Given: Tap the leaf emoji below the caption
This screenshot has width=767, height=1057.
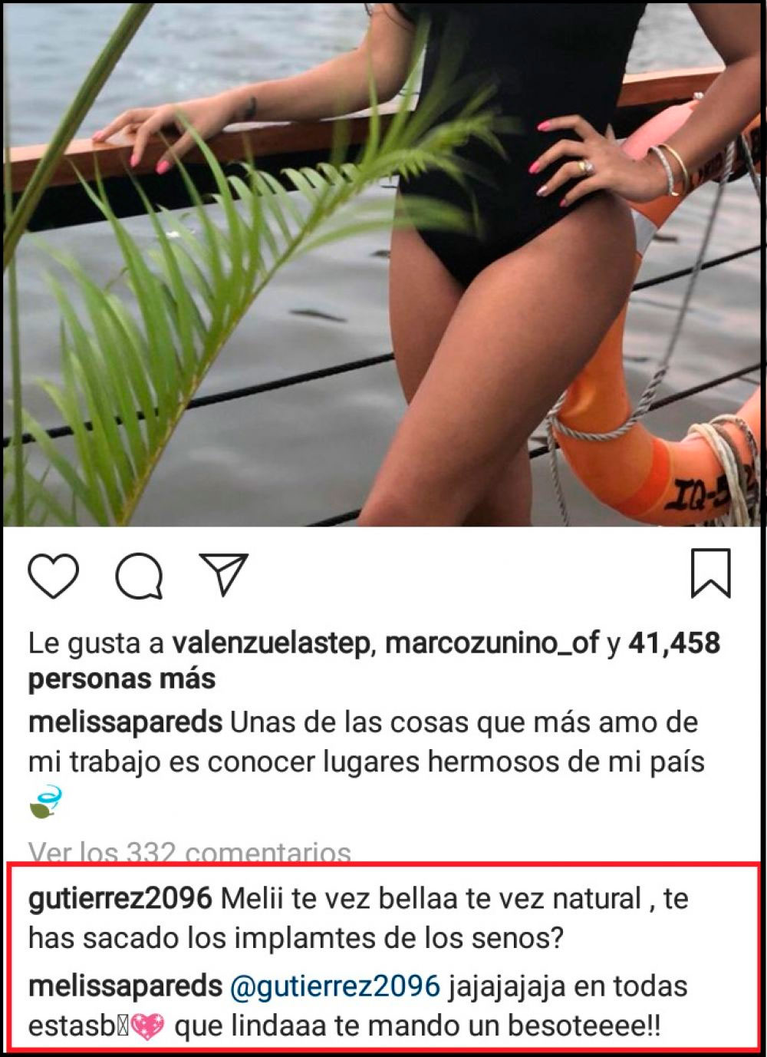Looking at the screenshot, I should click(x=44, y=802).
